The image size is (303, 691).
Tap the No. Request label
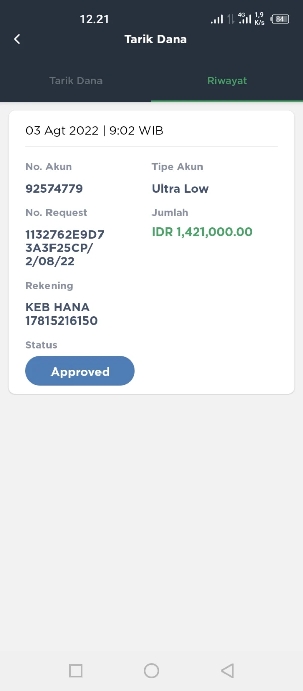(57, 213)
